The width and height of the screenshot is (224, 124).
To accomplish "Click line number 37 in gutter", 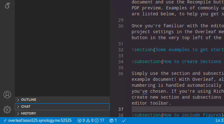I will click(x=121, y=109).
